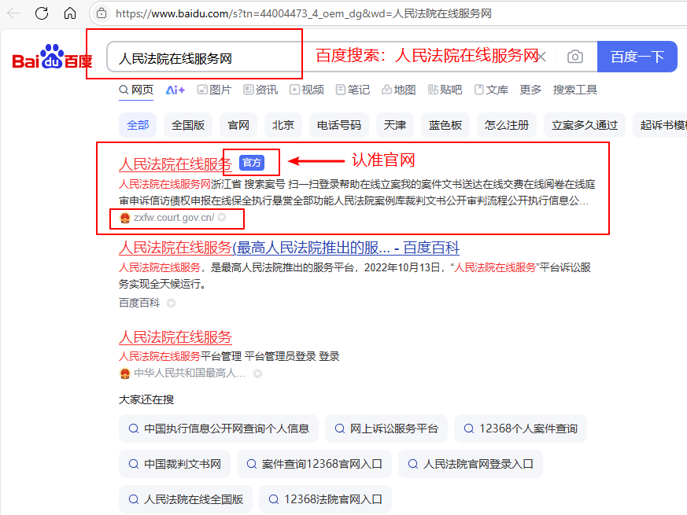Search related query 网上诉讼服务平台

coord(386,429)
